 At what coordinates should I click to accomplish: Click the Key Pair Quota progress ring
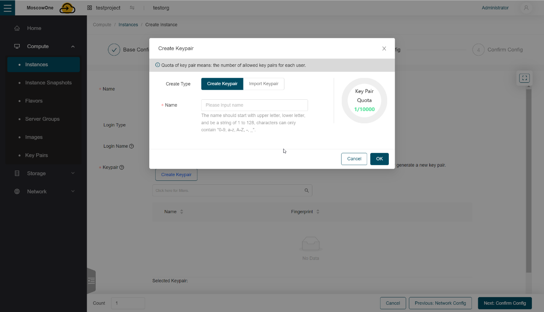(x=364, y=100)
